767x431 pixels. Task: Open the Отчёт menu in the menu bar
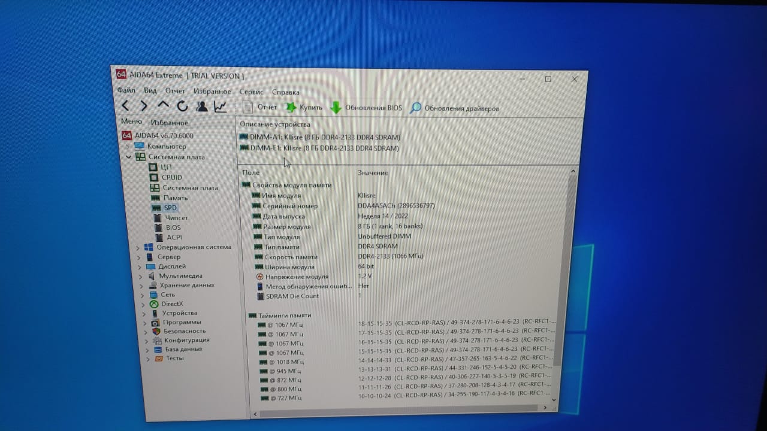[175, 91]
